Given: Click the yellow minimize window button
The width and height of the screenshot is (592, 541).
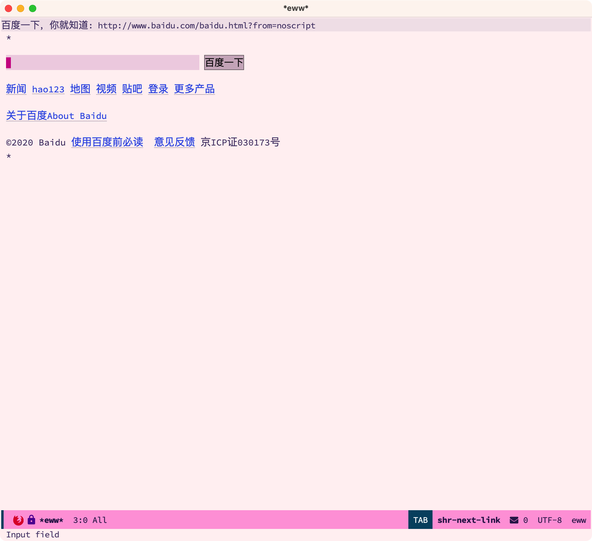Looking at the screenshot, I should pyautogui.click(x=21, y=8).
